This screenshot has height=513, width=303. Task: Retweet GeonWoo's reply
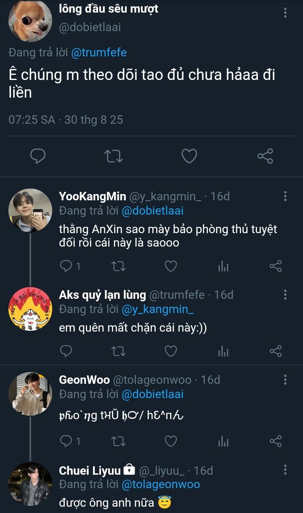point(118,441)
